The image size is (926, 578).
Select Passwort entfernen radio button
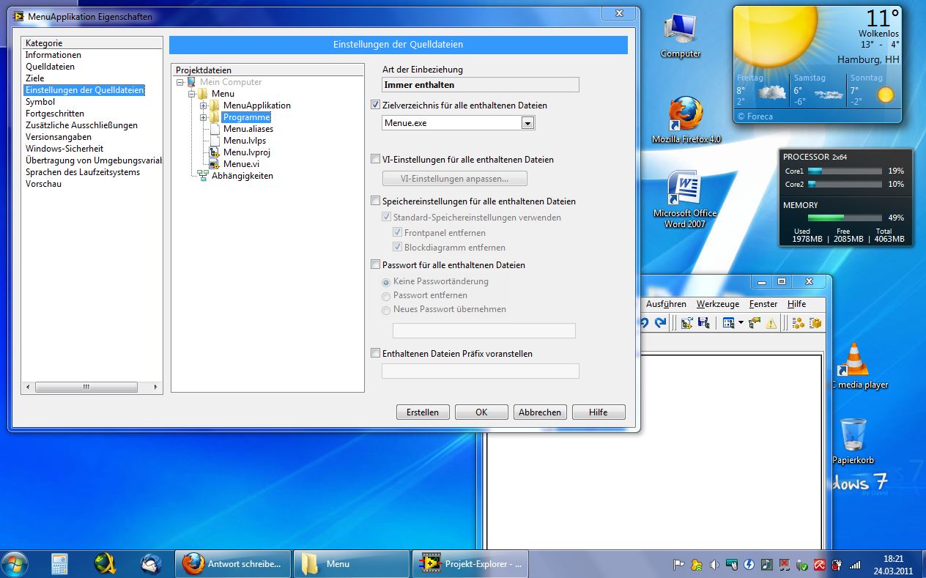(386, 295)
